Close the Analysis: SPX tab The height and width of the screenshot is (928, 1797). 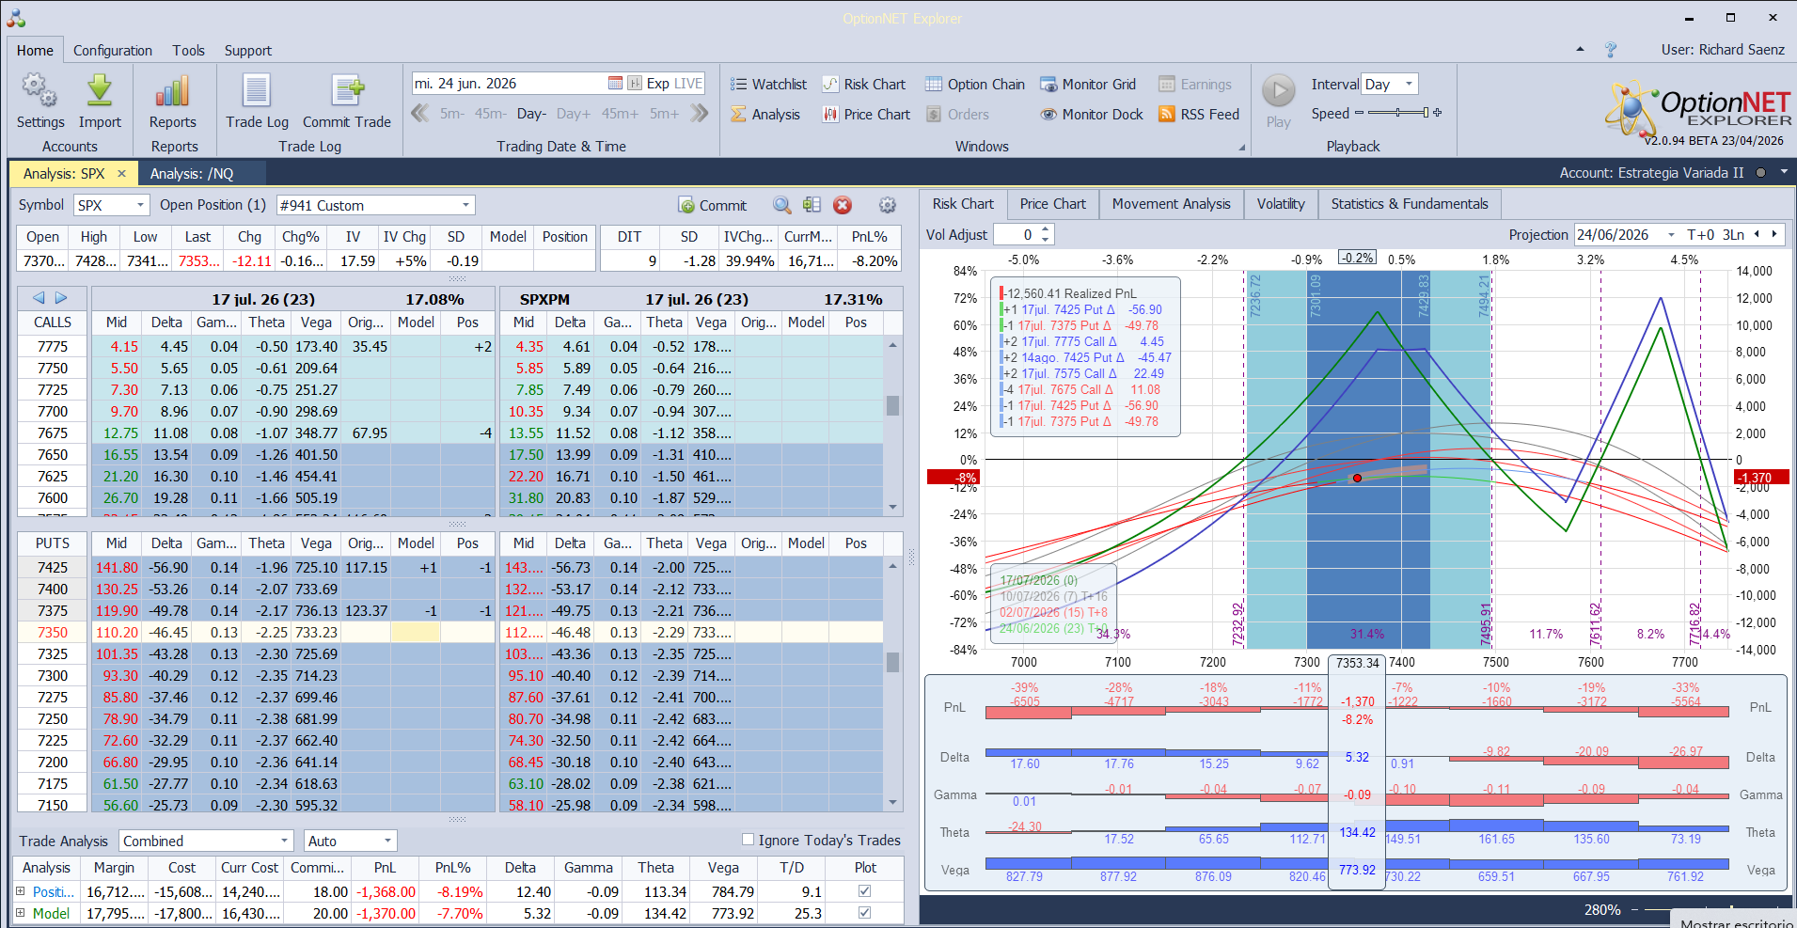[x=121, y=174]
